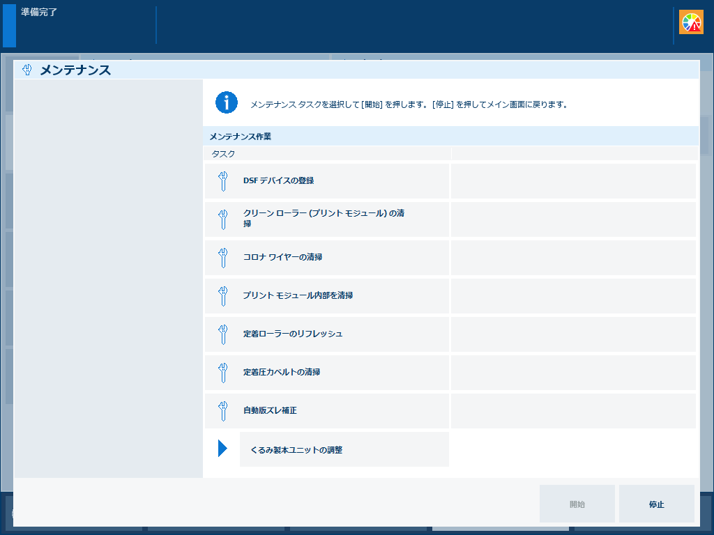The height and width of the screenshot is (535, 714).
Task: Click wrench icon beside プリント モジュール内部を清掃
Action: (x=222, y=295)
